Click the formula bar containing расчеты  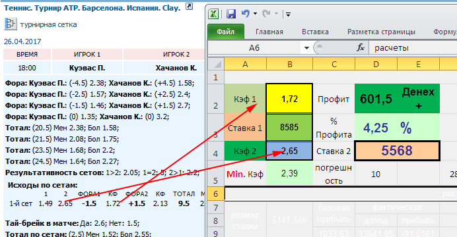coord(412,47)
